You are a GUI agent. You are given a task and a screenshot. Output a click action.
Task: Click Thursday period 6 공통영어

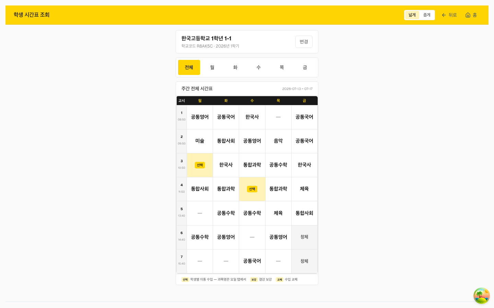[x=278, y=237]
